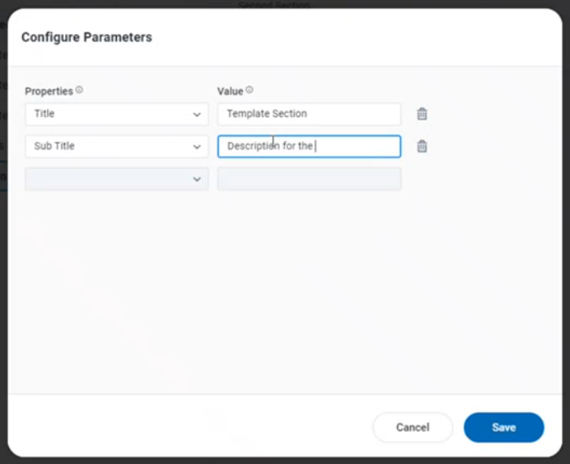
Task: Remove the Sub Title row with trash icon
Action: click(x=422, y=147)
